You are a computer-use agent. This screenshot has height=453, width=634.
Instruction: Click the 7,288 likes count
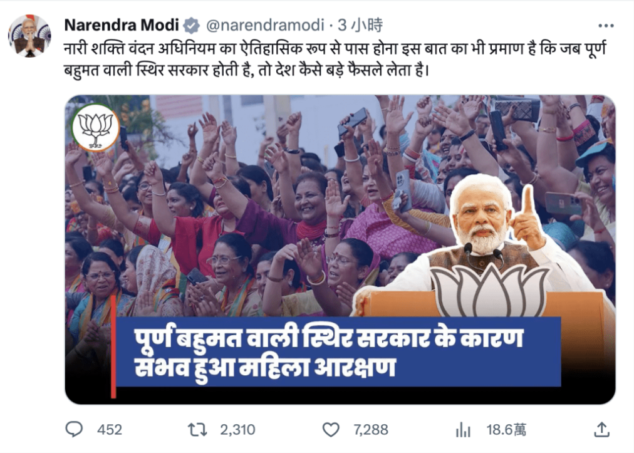click(x=371, y=430)
